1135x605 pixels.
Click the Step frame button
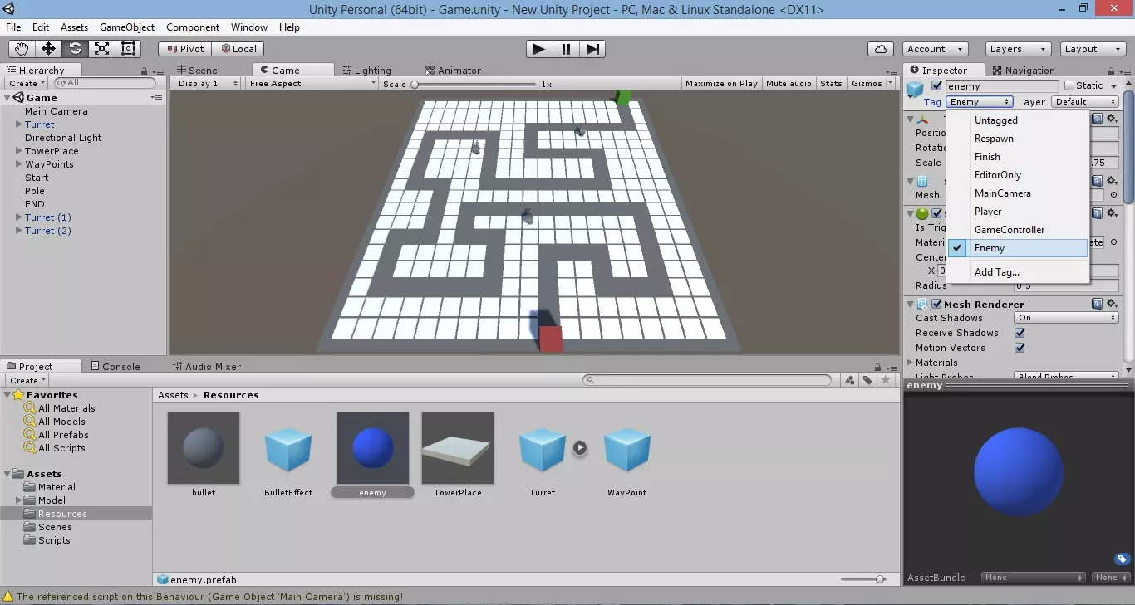click(x=592, y=49)
